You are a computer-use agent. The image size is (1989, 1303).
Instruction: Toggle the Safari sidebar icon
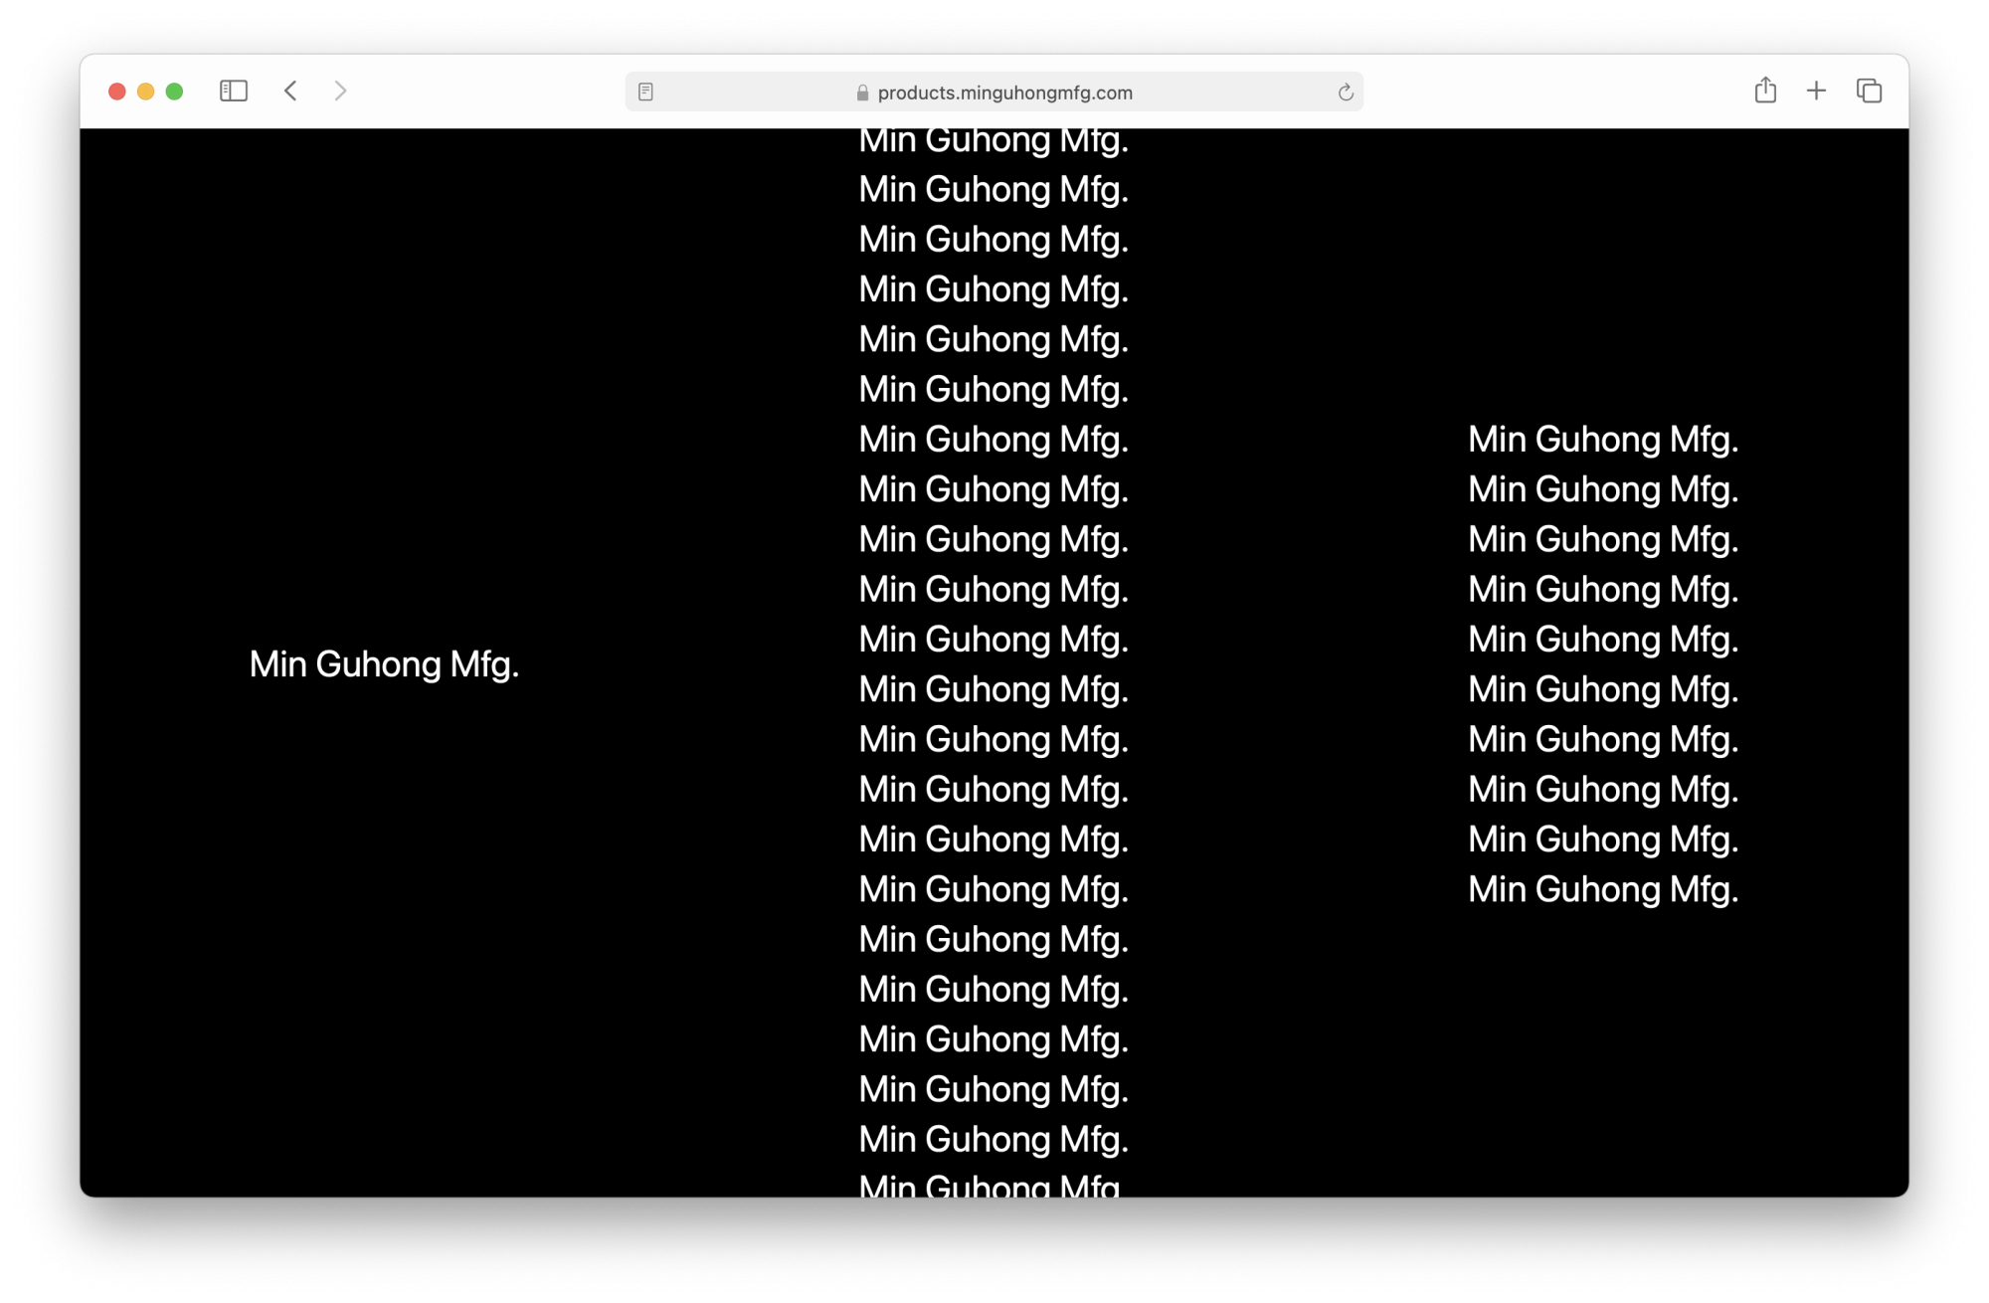click(x=233, y=92)
